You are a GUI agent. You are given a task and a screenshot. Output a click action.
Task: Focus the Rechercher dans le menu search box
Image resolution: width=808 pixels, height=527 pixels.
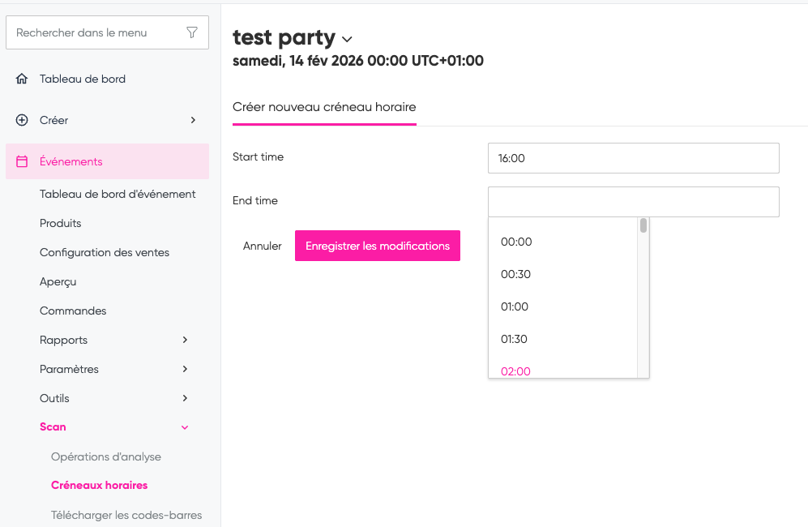(x=97, y=32)
